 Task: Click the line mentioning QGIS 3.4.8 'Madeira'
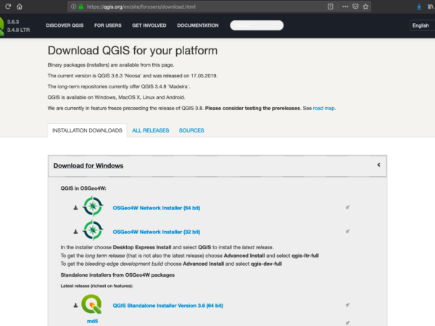tap(119, 86)
